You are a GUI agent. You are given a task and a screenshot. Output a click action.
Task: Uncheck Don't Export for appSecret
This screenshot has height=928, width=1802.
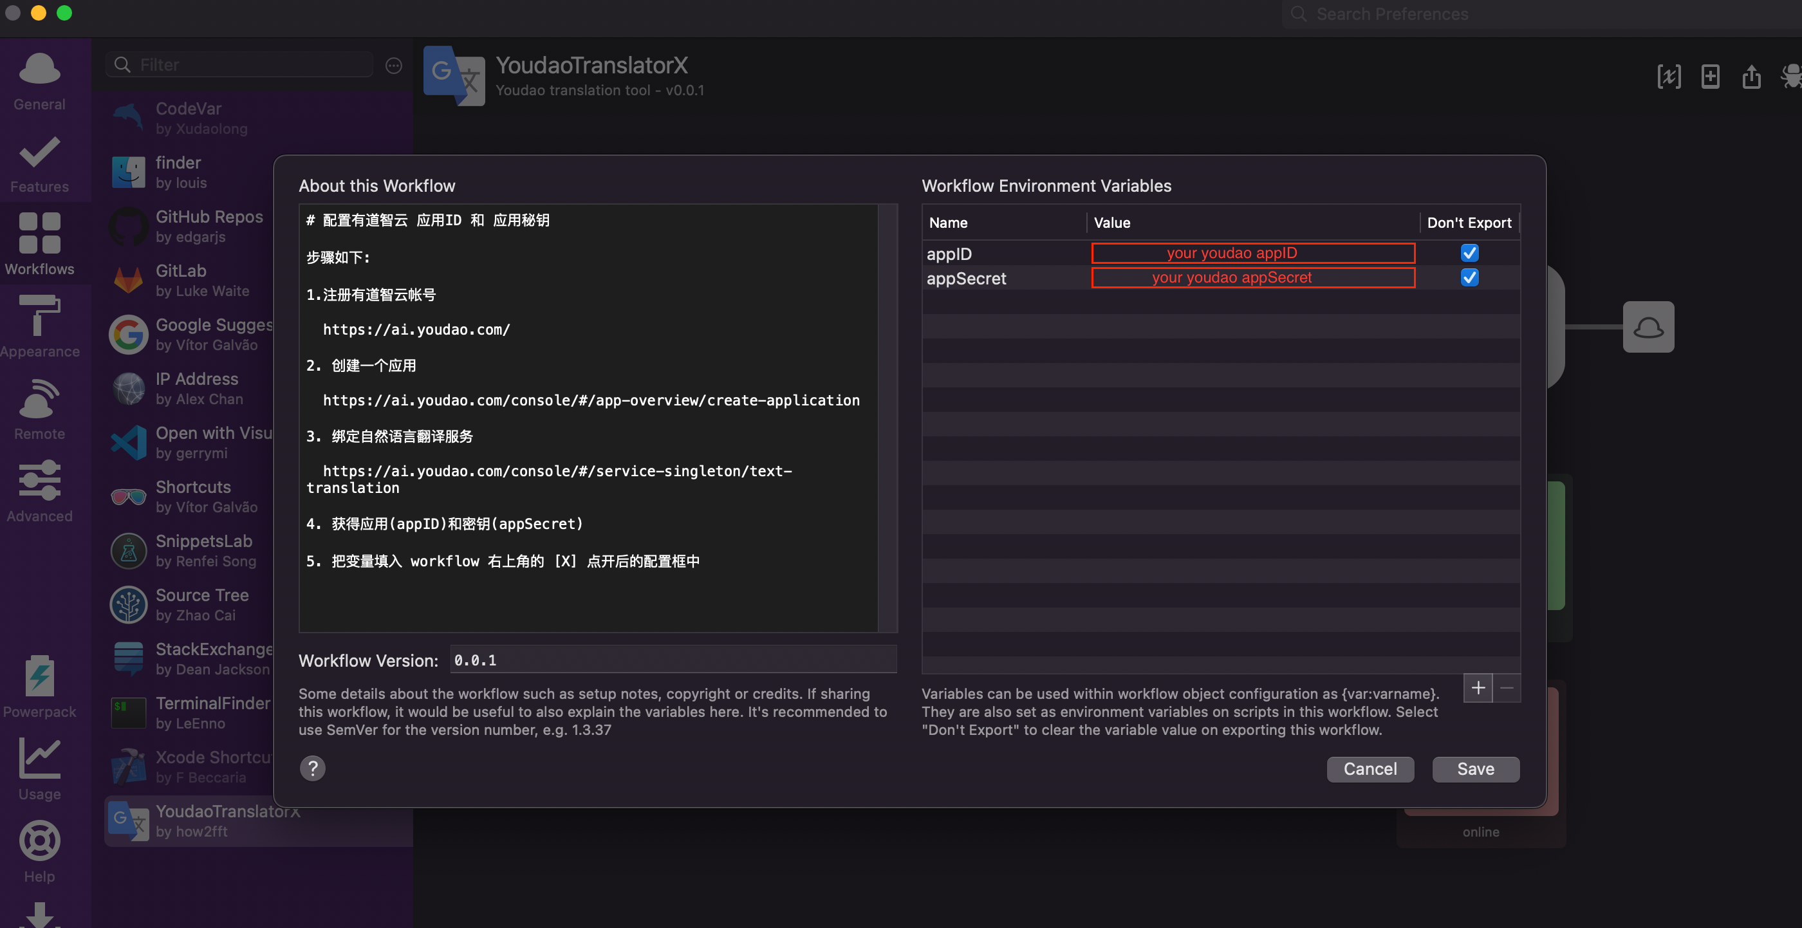pyautogui.click(x=1469, y=277)
